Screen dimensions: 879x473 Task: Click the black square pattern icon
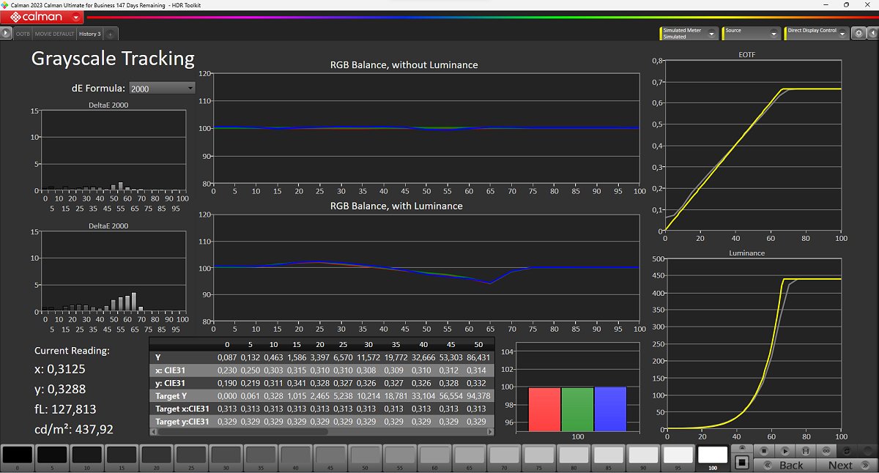[741, 462]
